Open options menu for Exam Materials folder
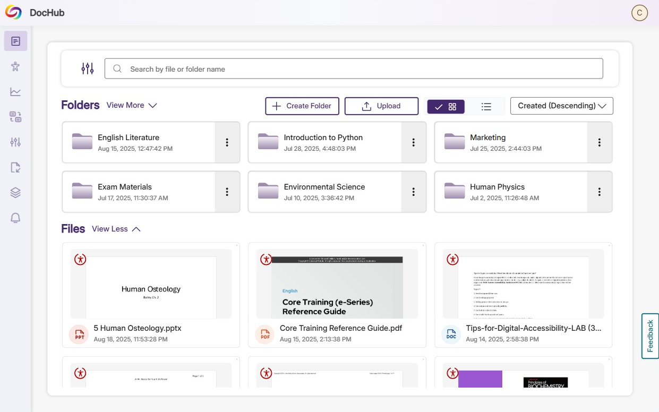The height and width of the screenshot is (412, 659). pyautogui.click(x=227, y=192)
